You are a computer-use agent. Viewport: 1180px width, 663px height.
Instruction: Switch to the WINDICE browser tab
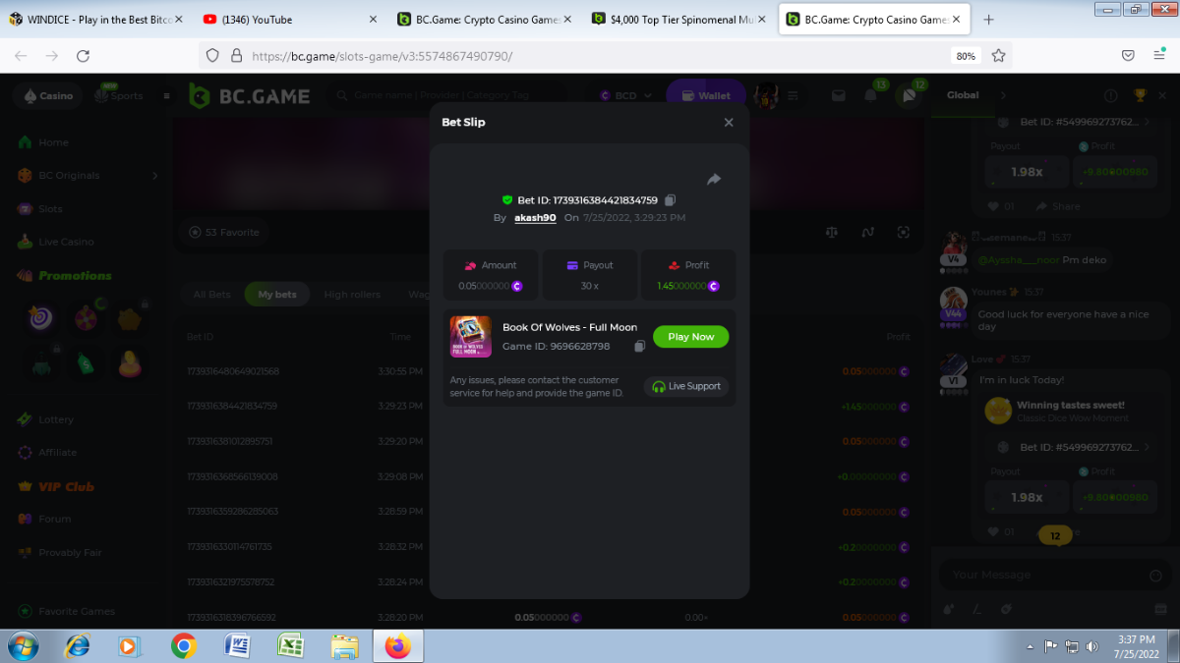point(88,19)
